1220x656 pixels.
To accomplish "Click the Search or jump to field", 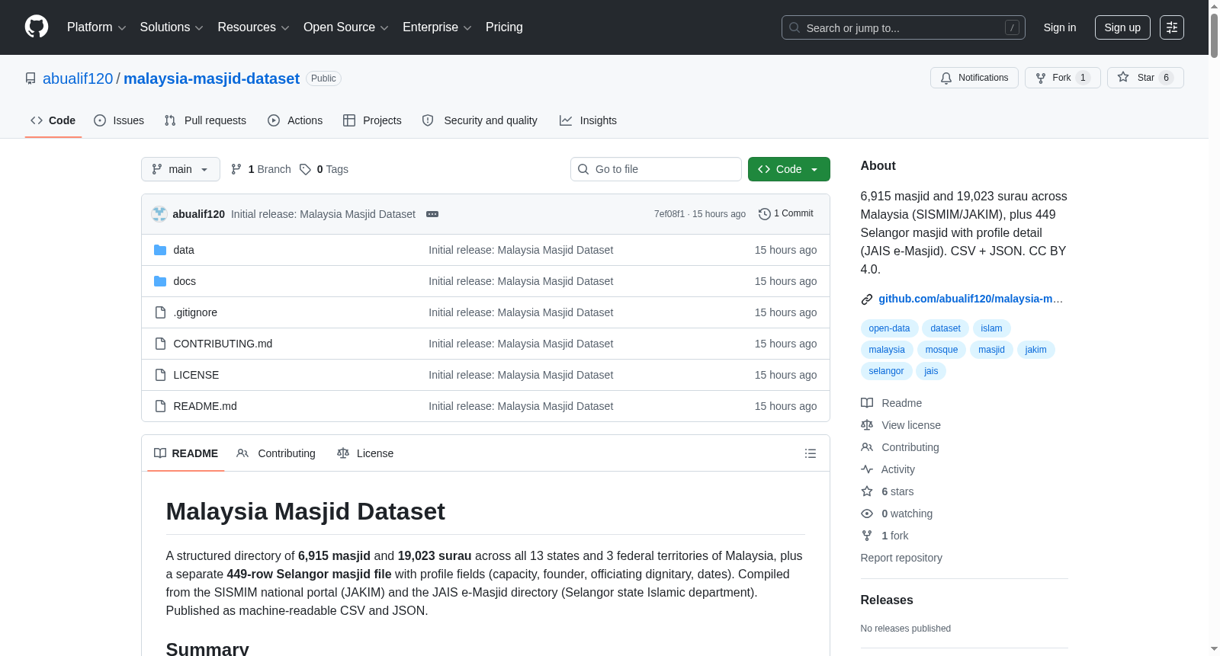I will (904, 27).
